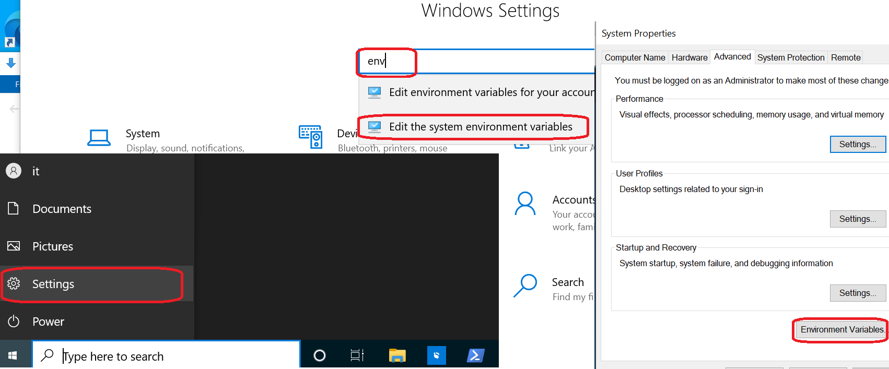
Task: Select Pictures in the Start menu
Action: [97, 246]
